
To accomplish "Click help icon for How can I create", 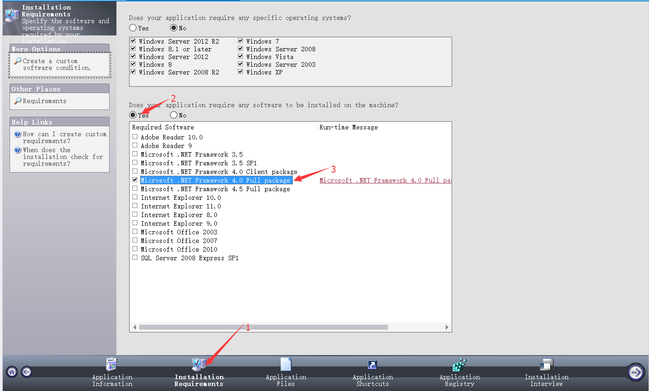I will pyautogui.click(x=18, y=134).
